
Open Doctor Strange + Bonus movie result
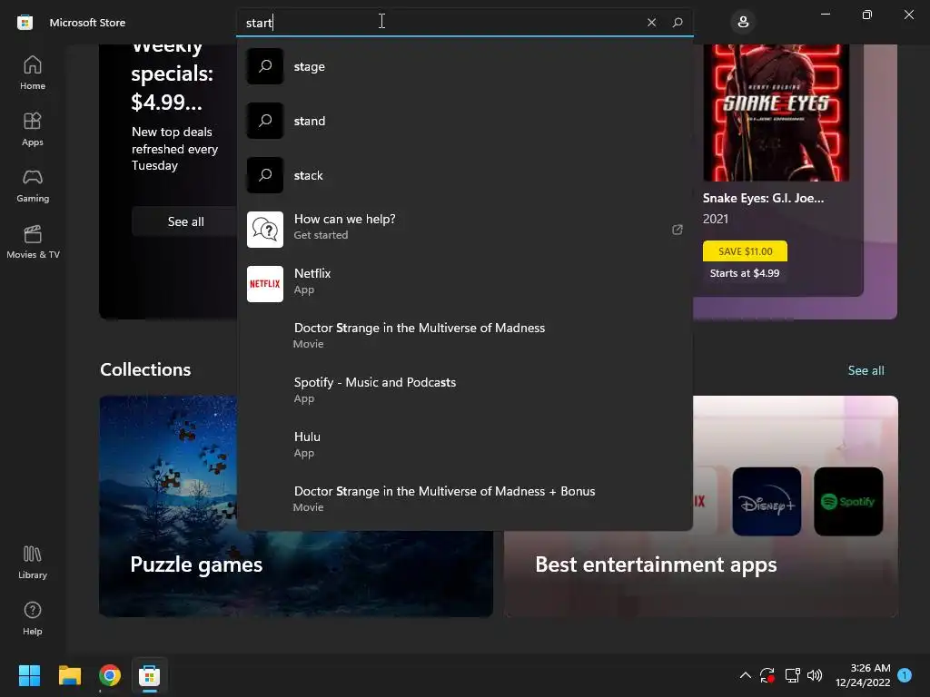click(x=465, y=499)
